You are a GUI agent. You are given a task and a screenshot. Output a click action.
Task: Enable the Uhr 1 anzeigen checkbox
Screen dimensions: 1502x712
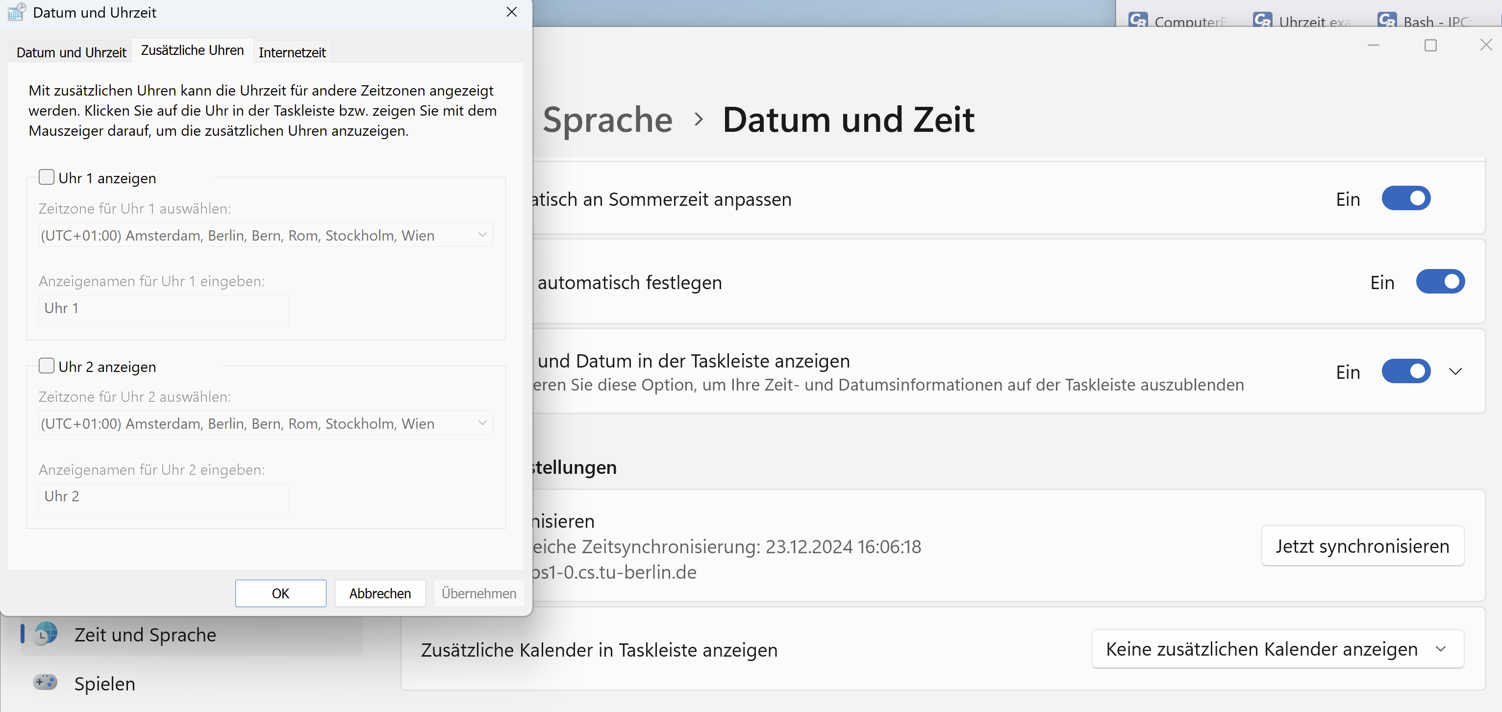point(47,177)
